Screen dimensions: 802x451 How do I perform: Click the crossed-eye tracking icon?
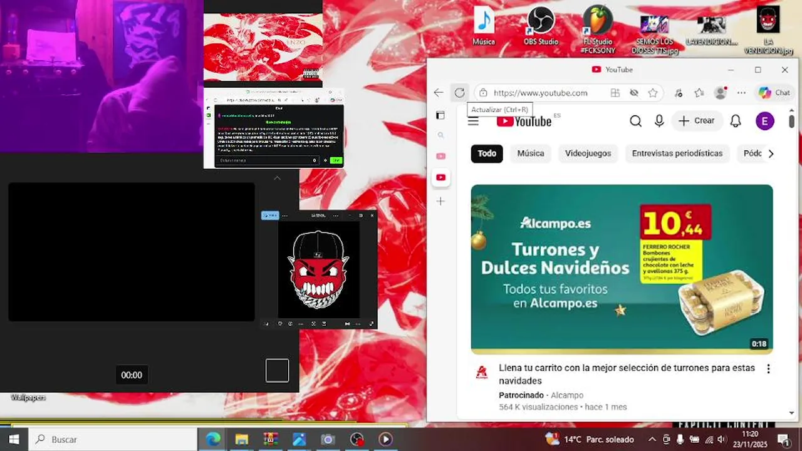coord(634,93)
